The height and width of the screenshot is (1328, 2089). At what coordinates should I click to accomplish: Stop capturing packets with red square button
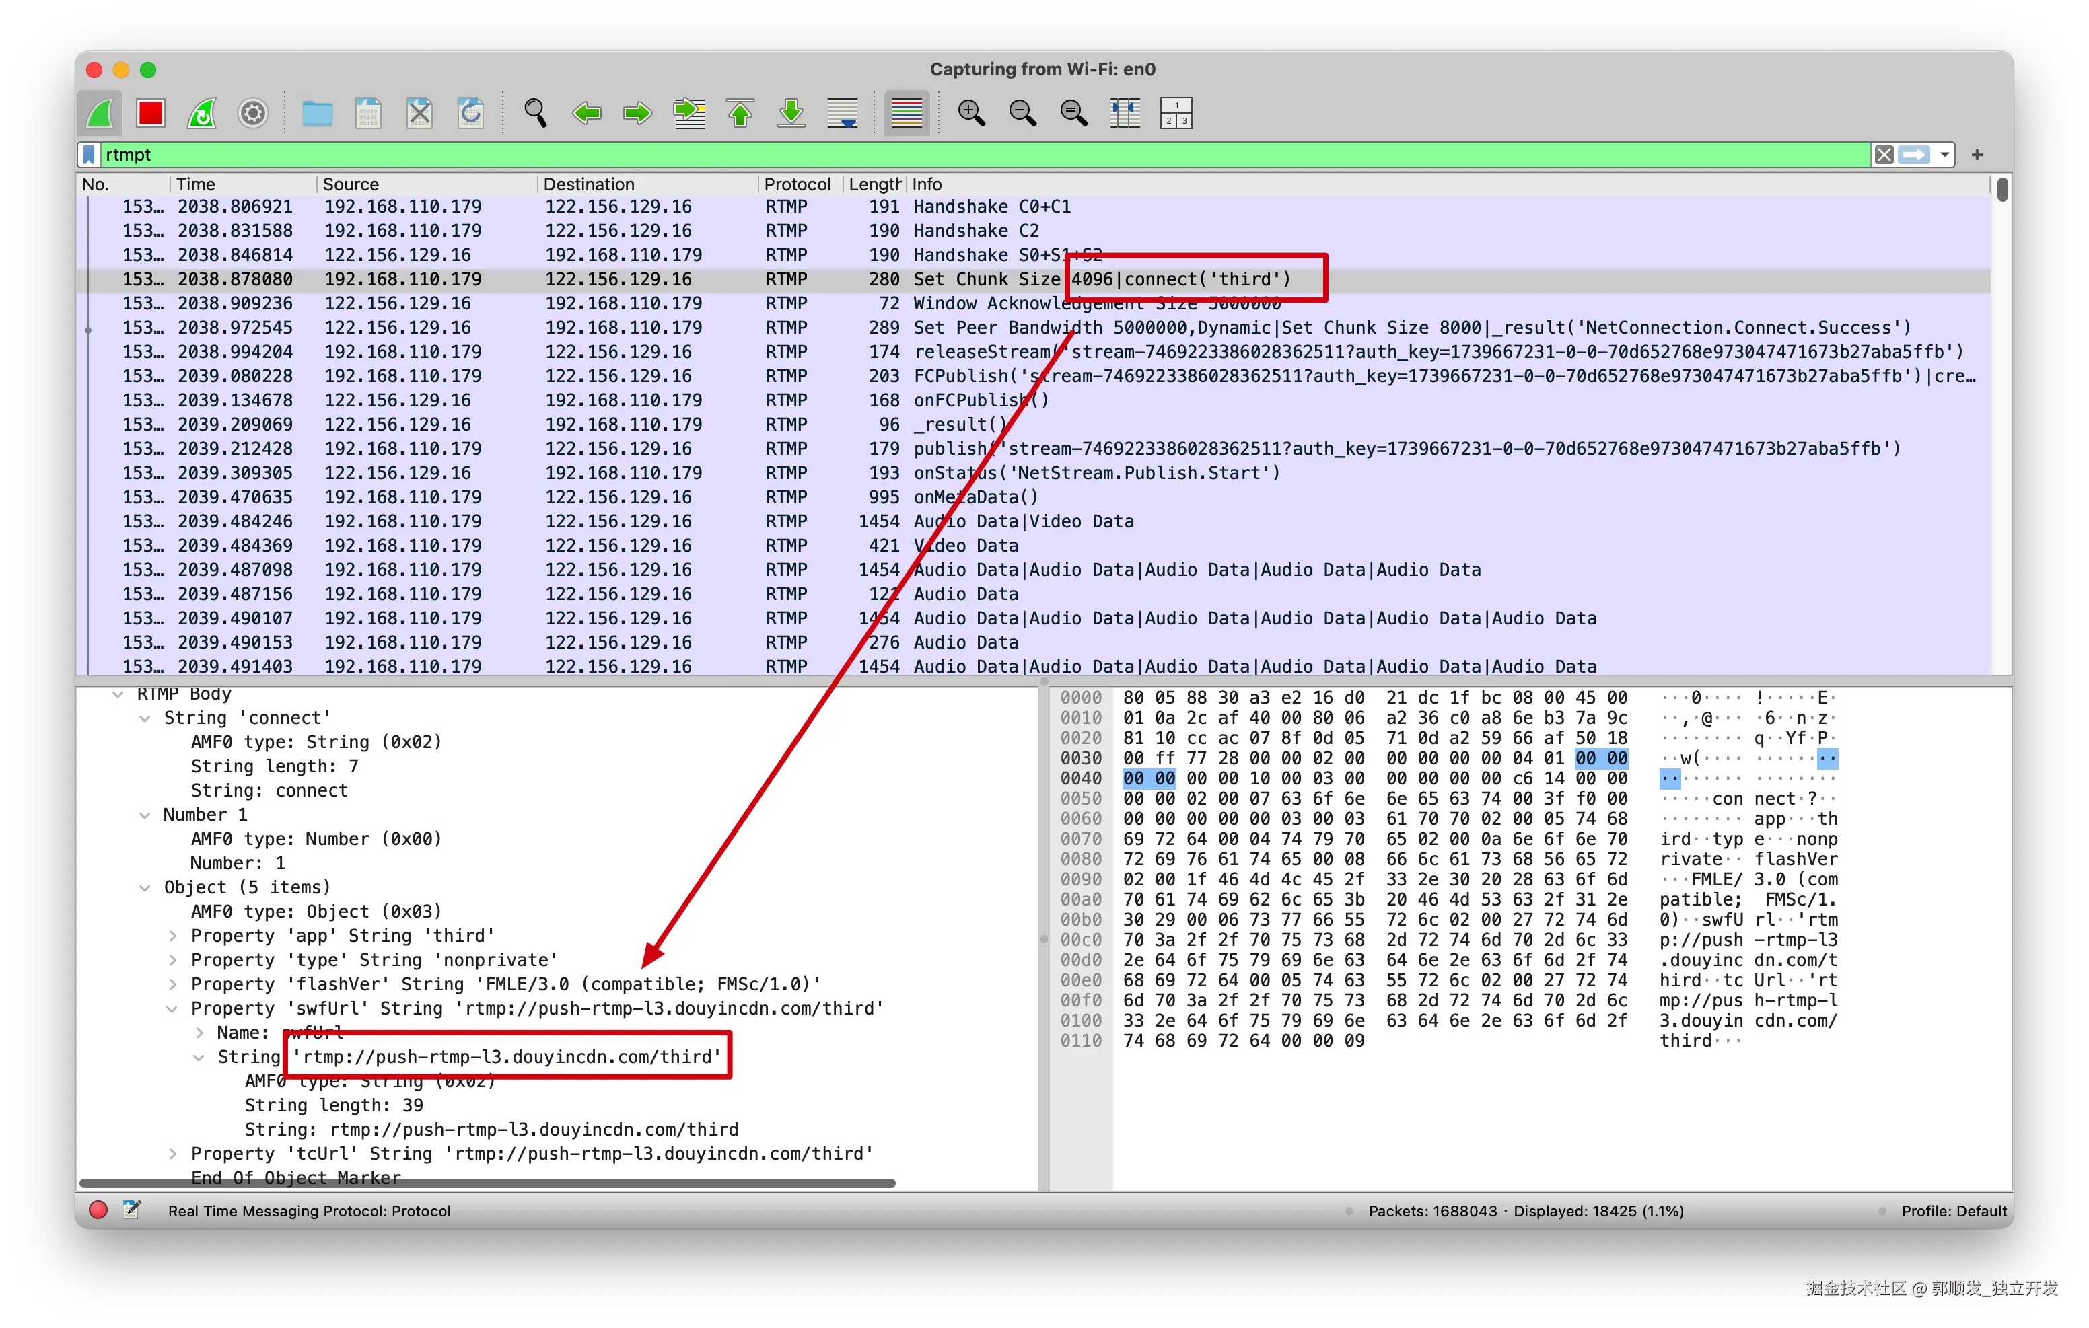(150, 114)
